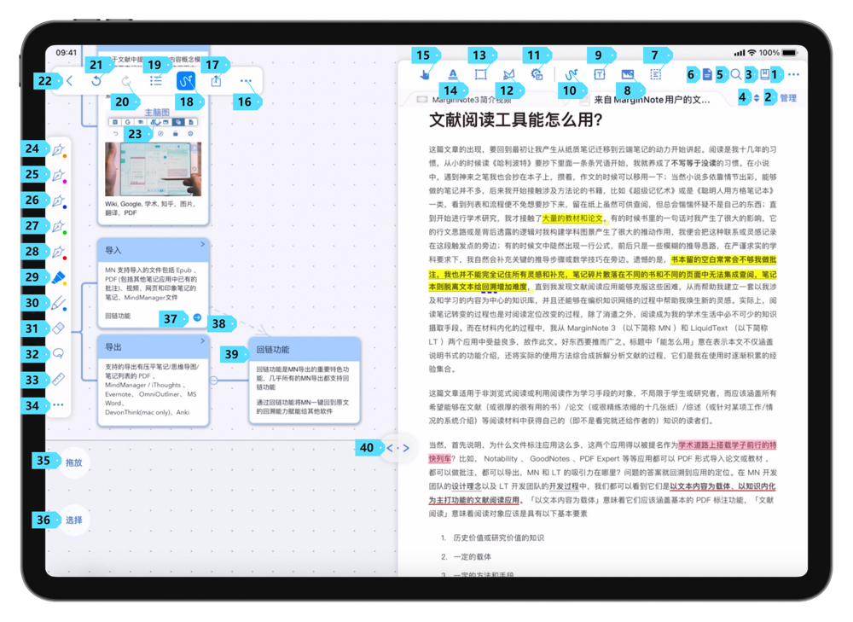853x622 pixels.
Task: Collapse the branch node beside 导出 card
Action: pos(214,381)
